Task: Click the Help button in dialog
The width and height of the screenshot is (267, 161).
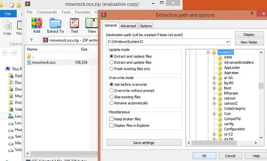Action: point(256,156)
